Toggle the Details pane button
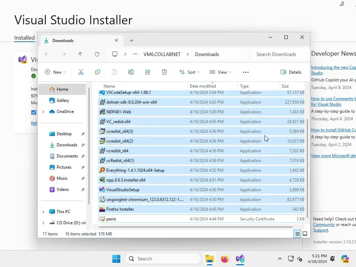The width and height of the screenshot is (356, 267). (x=291, y=72)
